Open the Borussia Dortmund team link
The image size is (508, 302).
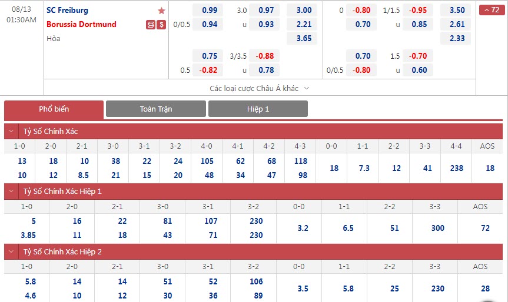81,25
